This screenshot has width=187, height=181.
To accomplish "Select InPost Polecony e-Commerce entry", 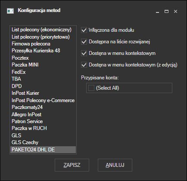I will point(43,100).
